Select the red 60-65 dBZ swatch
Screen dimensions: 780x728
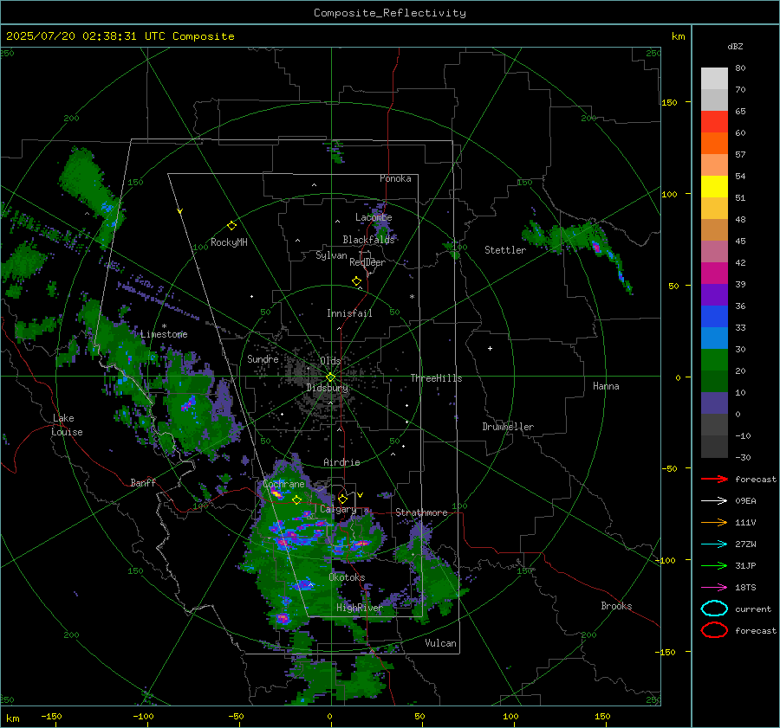[x=714, y=122]
